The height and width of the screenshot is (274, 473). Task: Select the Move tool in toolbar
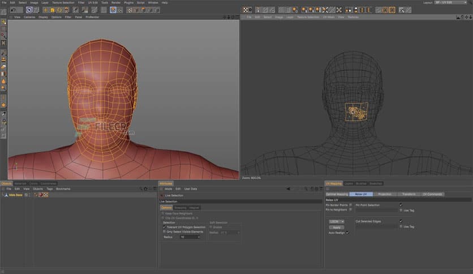coord(45,10)
